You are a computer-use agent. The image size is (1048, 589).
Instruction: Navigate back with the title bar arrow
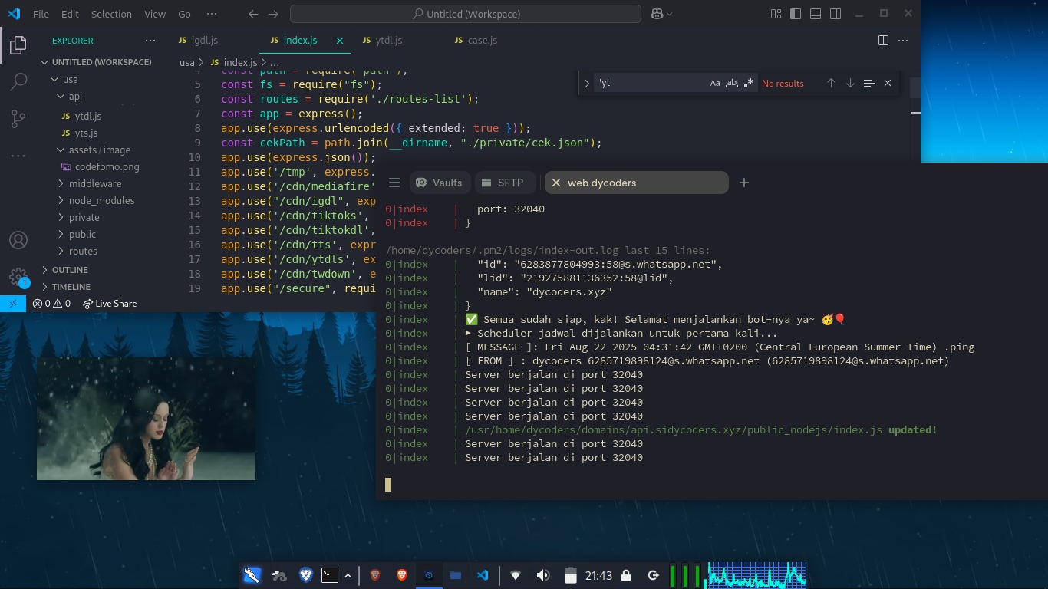point(254,14)
